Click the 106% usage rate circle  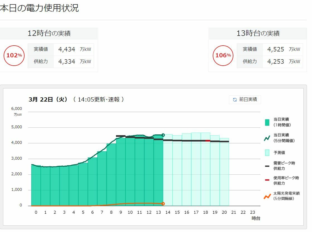tap(223, 55)
